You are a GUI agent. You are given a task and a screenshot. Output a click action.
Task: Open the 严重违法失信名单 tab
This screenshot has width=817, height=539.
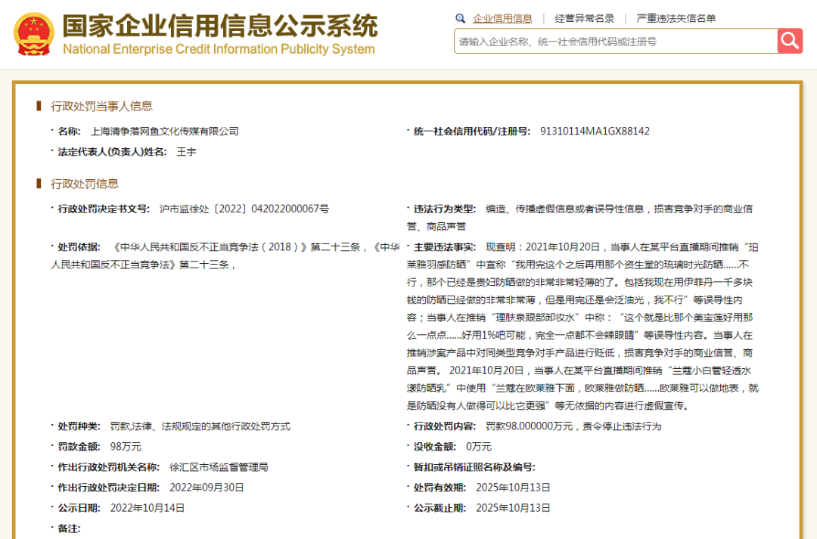676,18
